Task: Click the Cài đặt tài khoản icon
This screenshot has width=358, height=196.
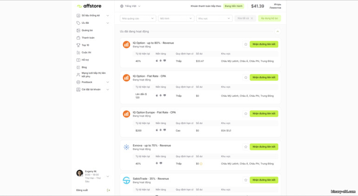Action: [x=78, y=89]
